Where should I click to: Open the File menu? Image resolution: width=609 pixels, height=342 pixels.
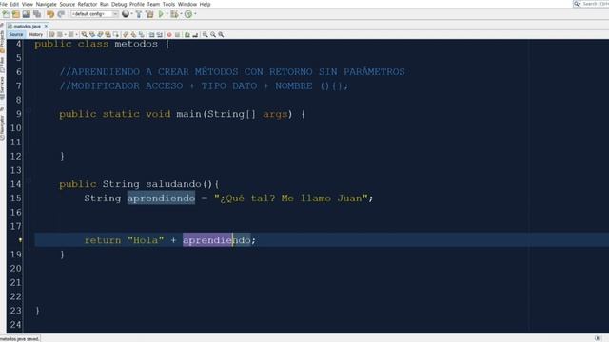(4, 4)
